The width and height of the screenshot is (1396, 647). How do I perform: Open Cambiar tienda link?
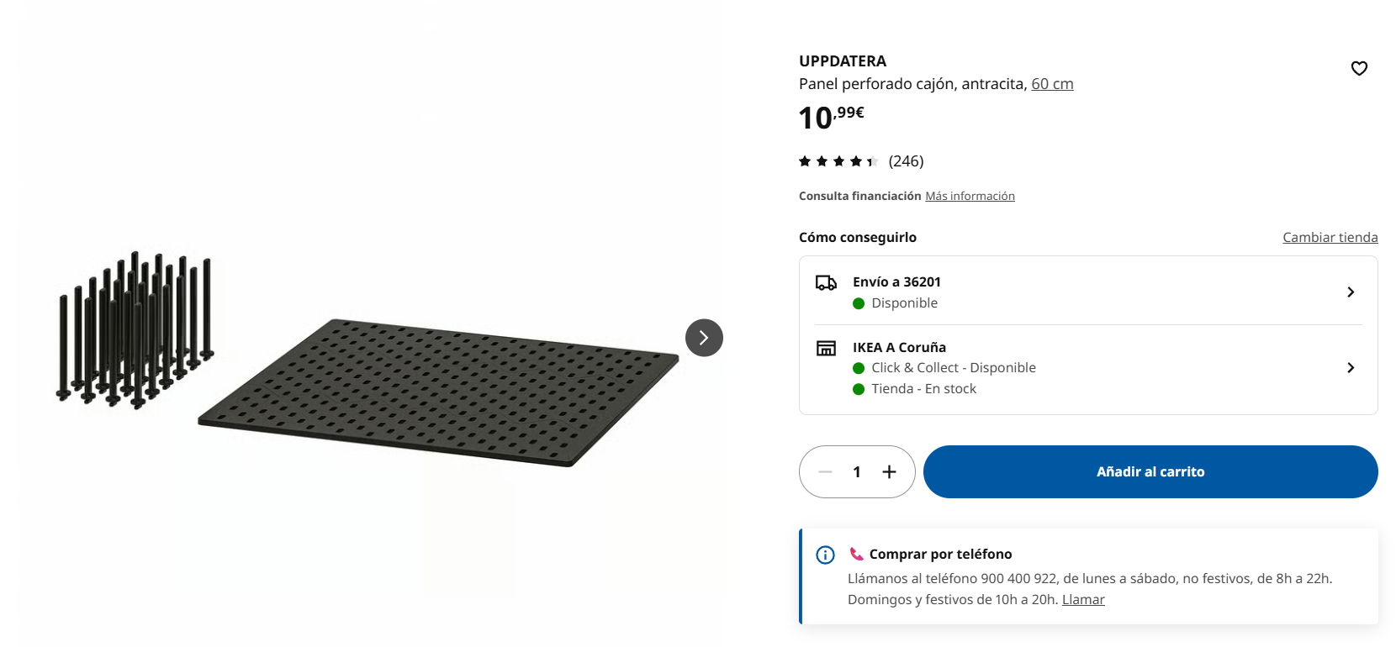(1330, 238)
